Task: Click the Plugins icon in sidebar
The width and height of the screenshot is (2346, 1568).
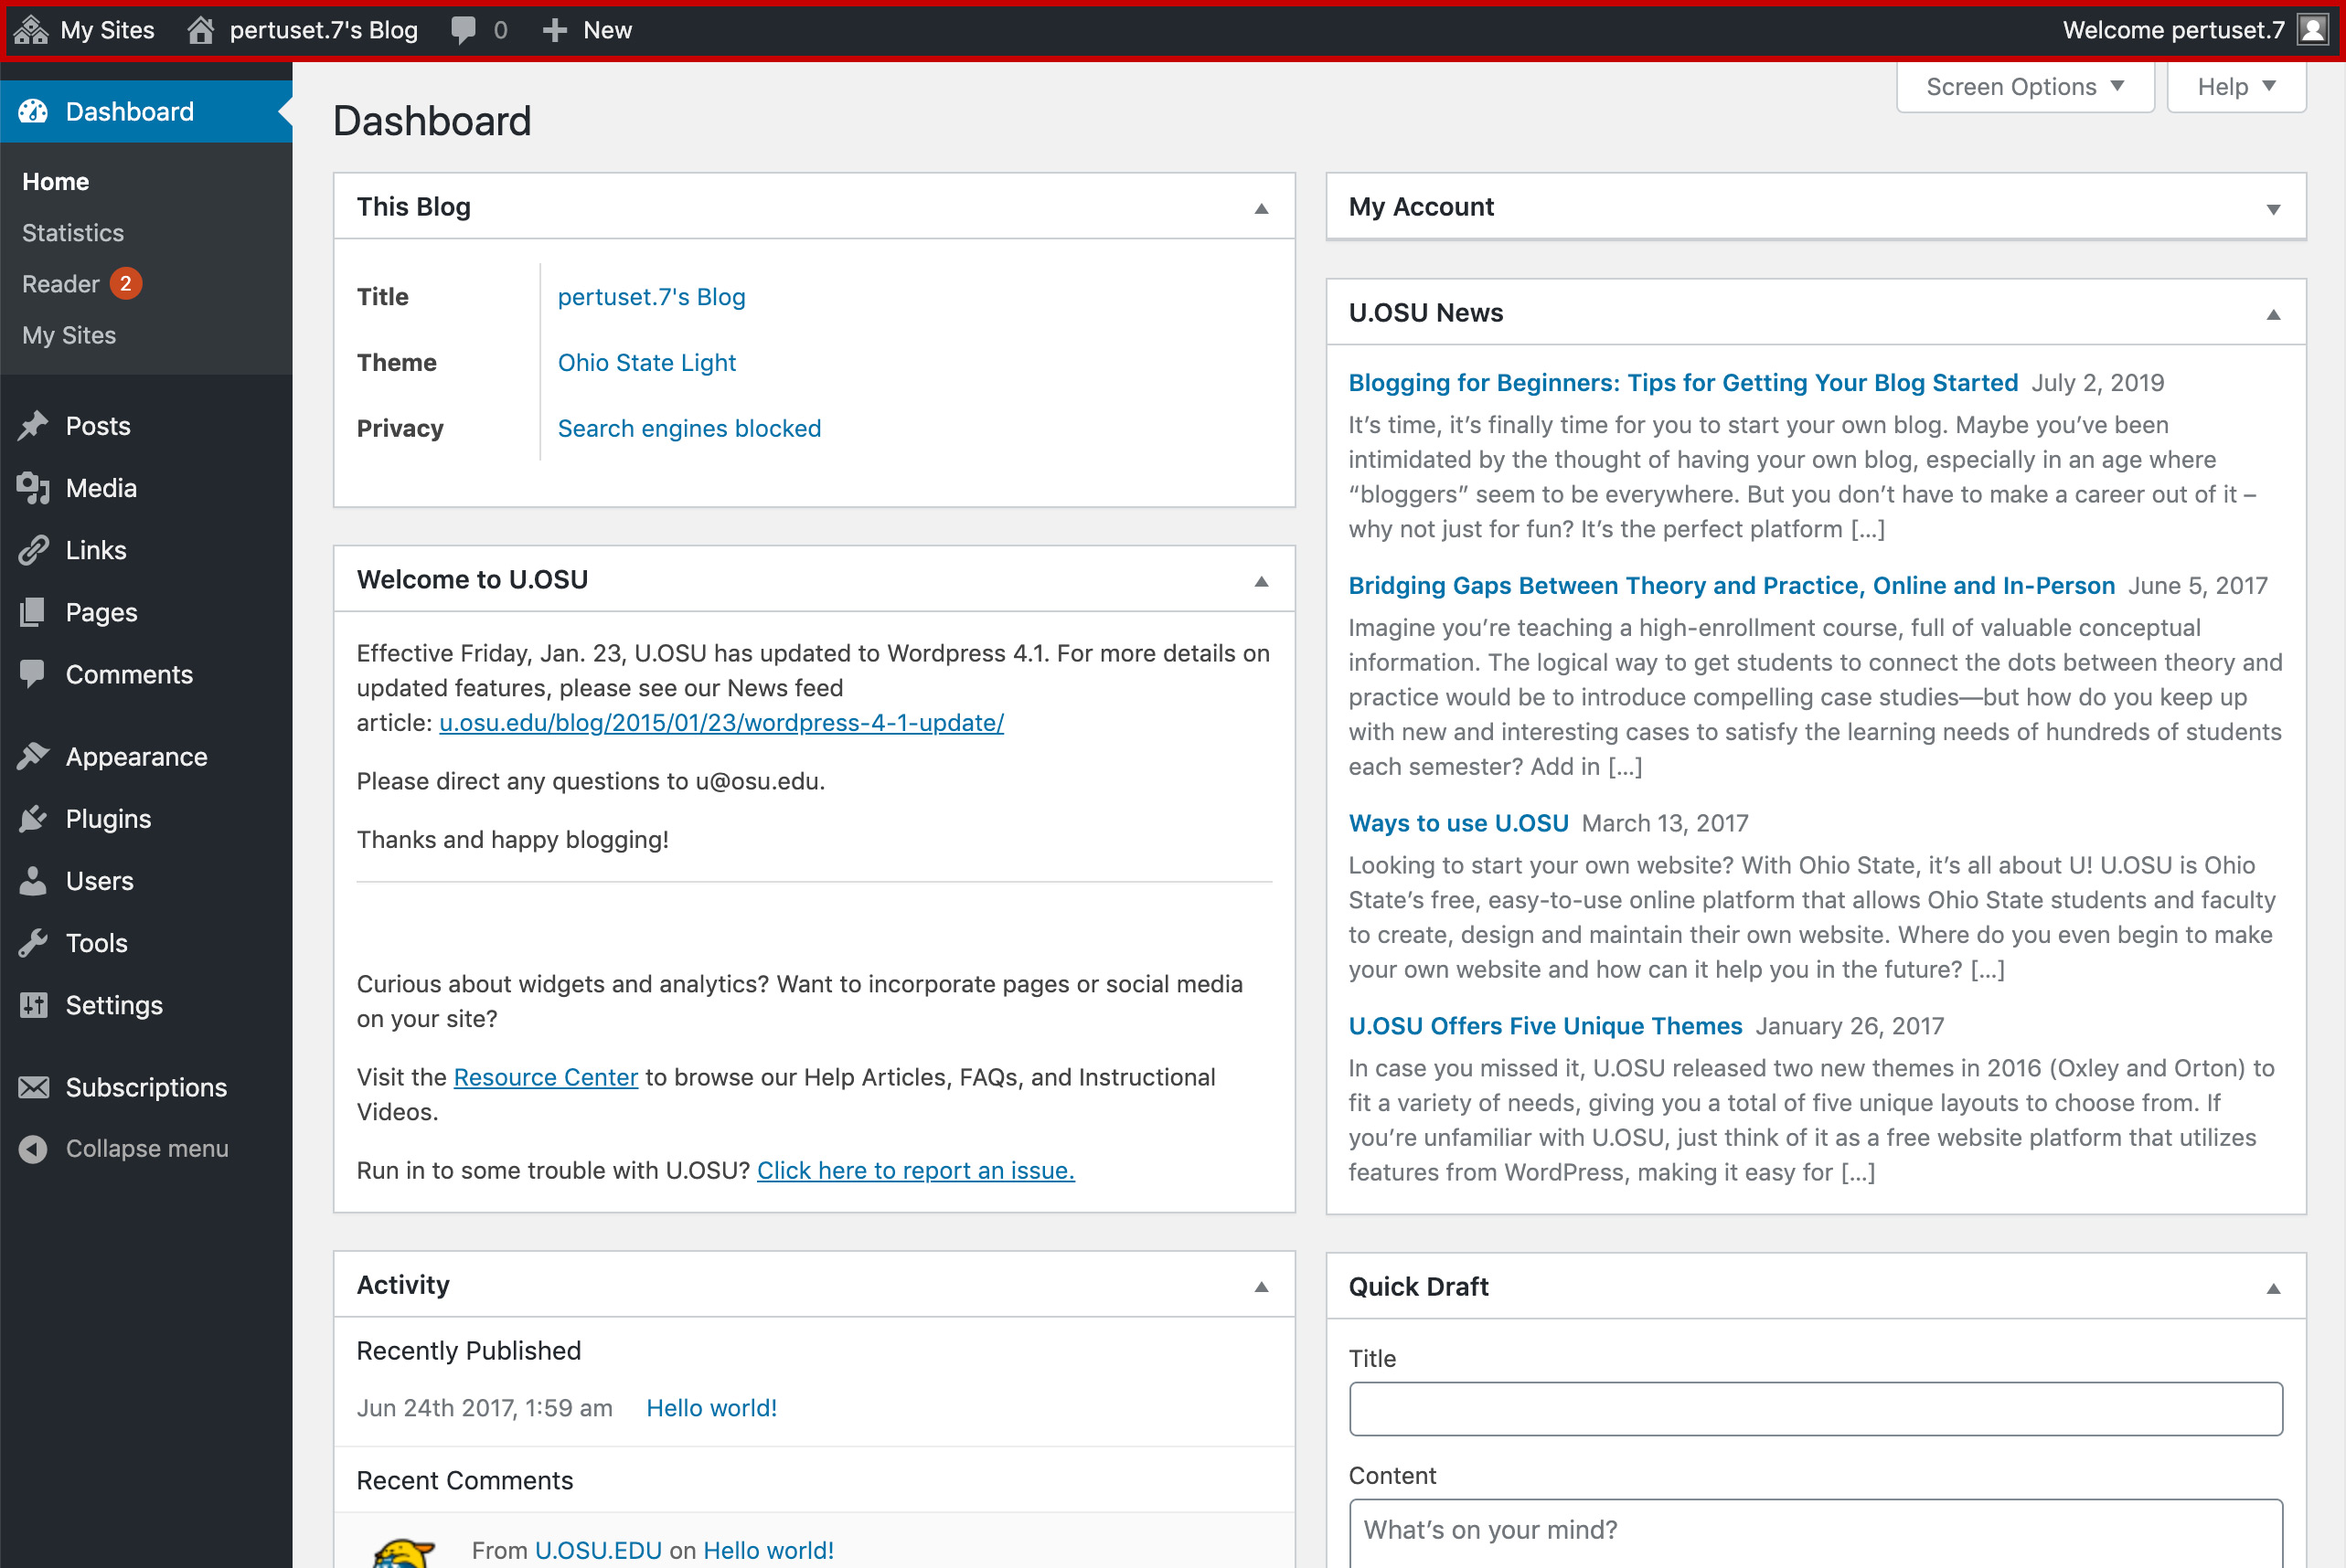Action: [x=35, y=817]
